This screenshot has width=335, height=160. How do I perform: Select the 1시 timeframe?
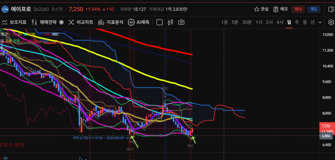(x=259, y=22)
